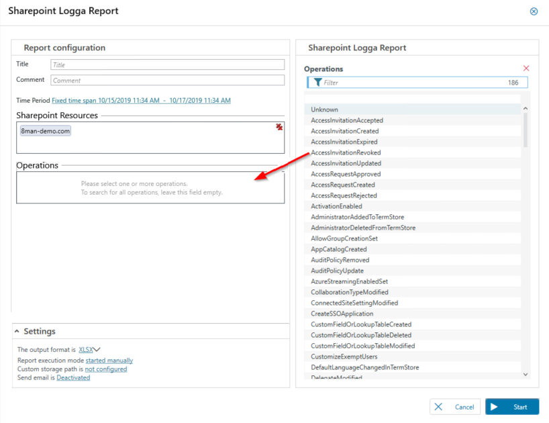549x423 pixels.
Task: Click the scroll down arrow in operations list
Action: pos(525,374)
